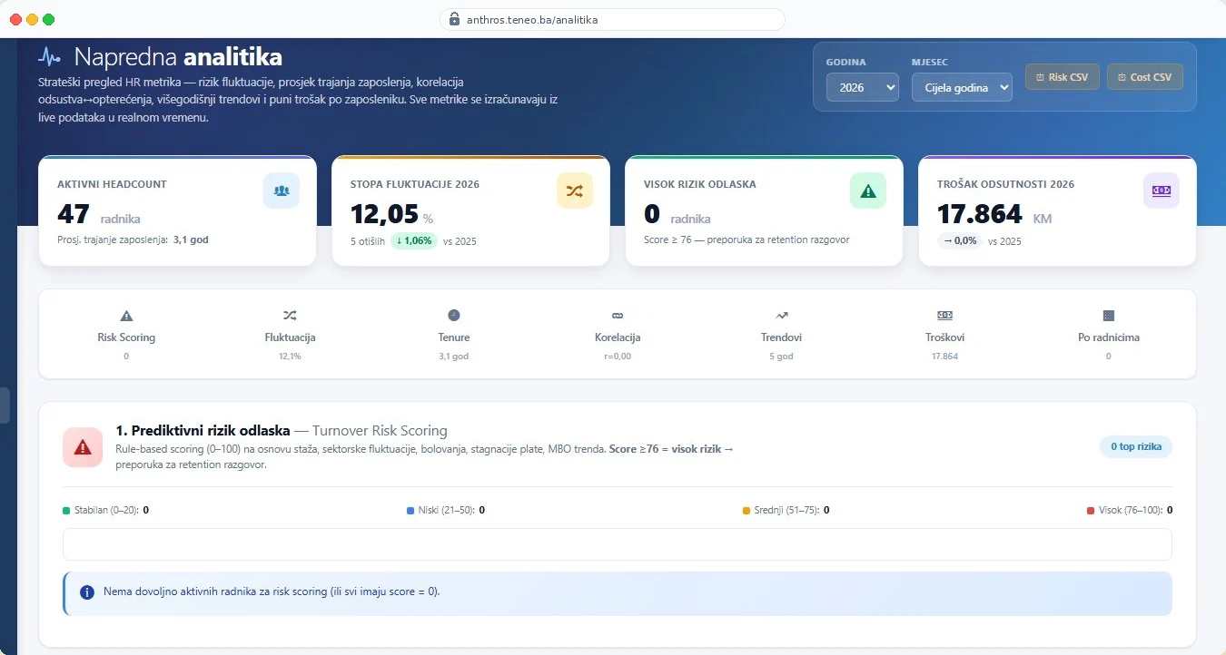Click the 12,05 % fluctuation value

point(392,215)
